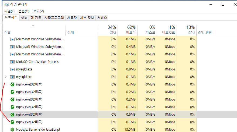Click the GPU 엔진 column header
This screenshot has width=237, height=132.
tap(205, 33)
